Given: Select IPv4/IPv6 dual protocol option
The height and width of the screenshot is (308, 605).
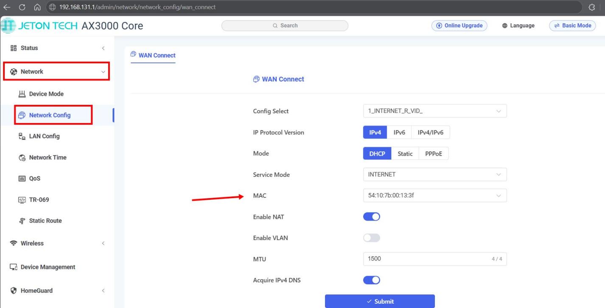Looking at the screenshot, I should tap(430, 132).
